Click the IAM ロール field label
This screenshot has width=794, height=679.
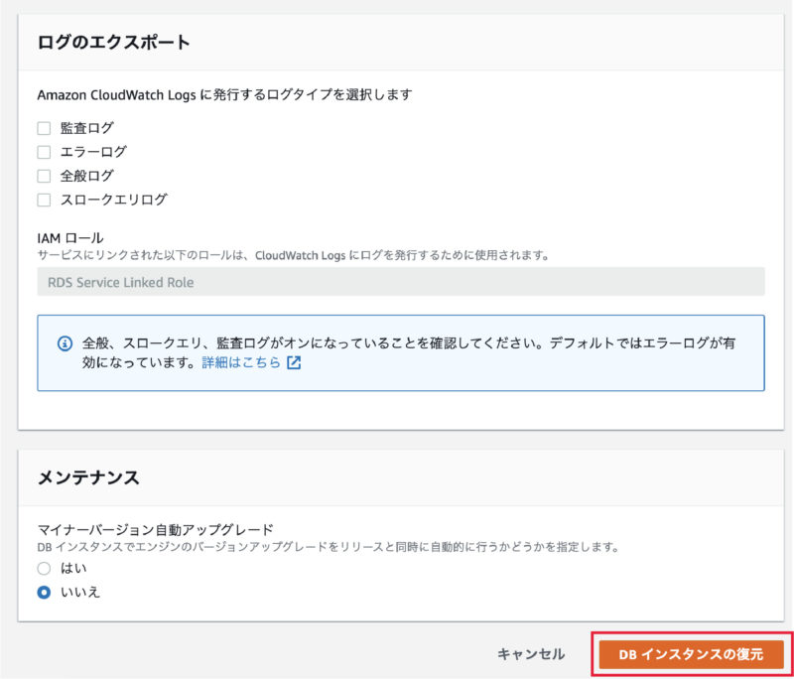[x=70, y=238]
